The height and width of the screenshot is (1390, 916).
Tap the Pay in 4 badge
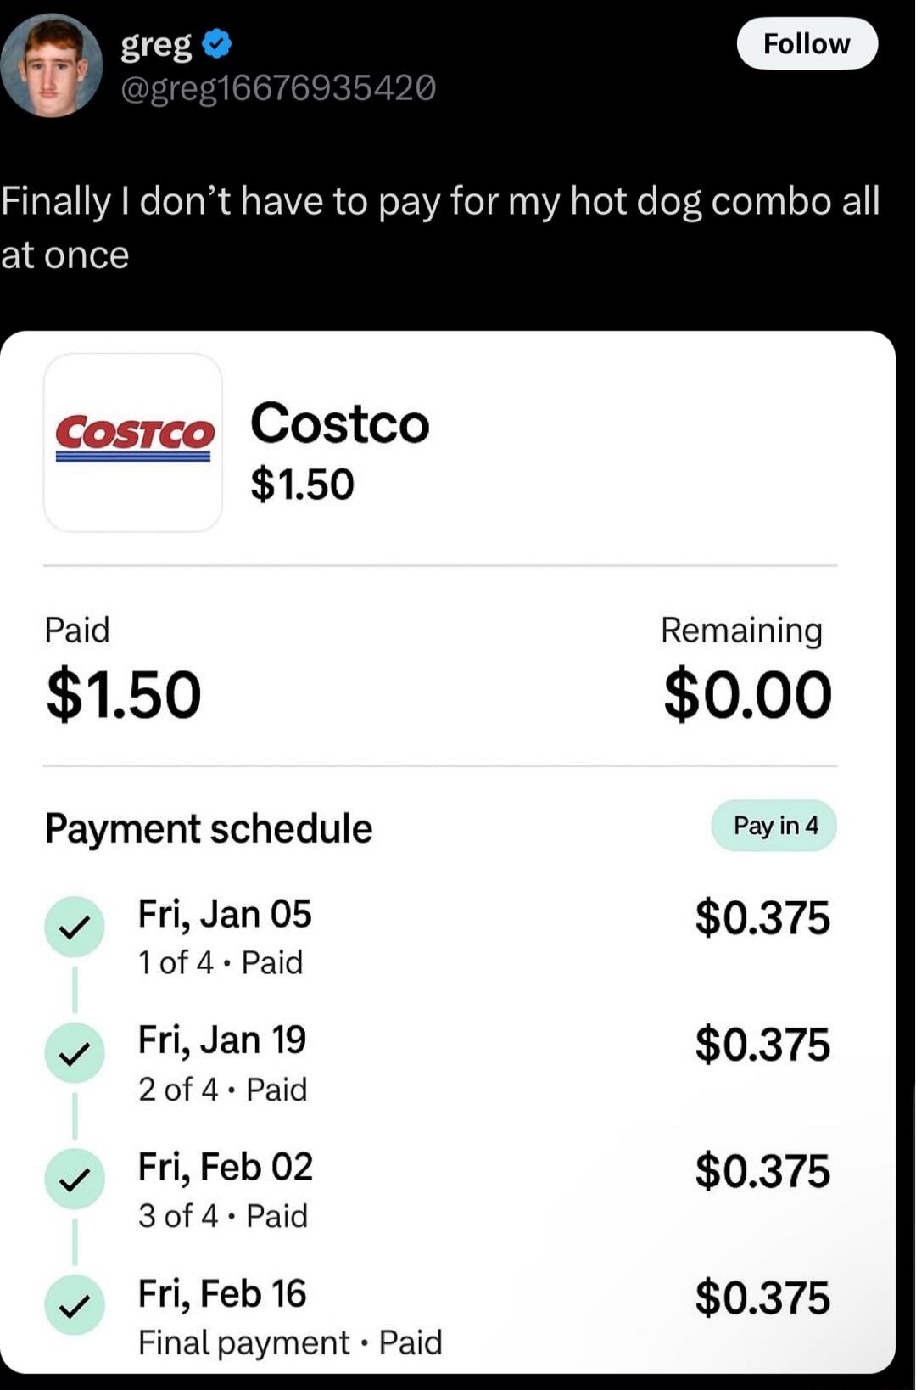(x=774, y=825)
